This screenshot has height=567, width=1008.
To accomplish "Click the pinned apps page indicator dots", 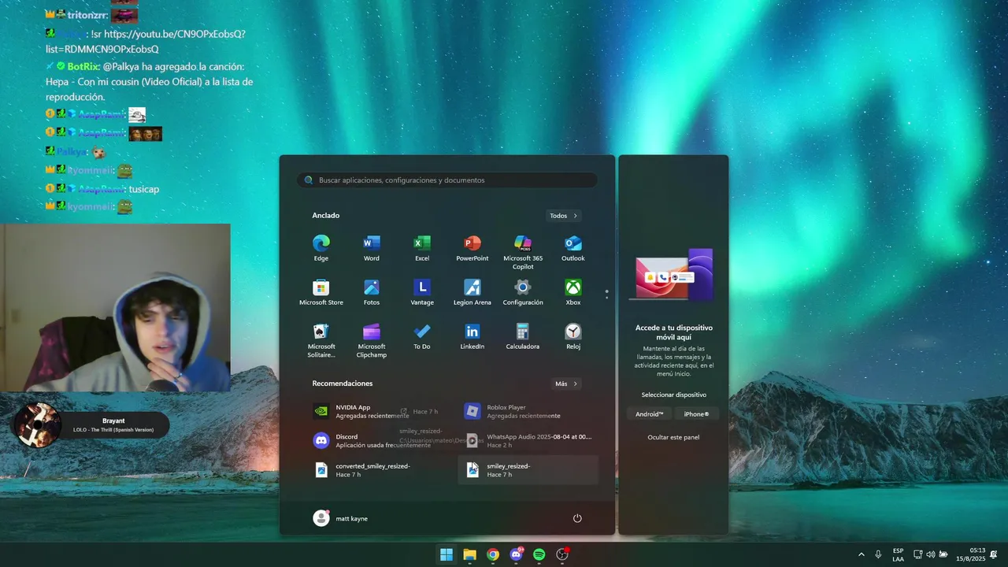I will [x=606, y=294].
